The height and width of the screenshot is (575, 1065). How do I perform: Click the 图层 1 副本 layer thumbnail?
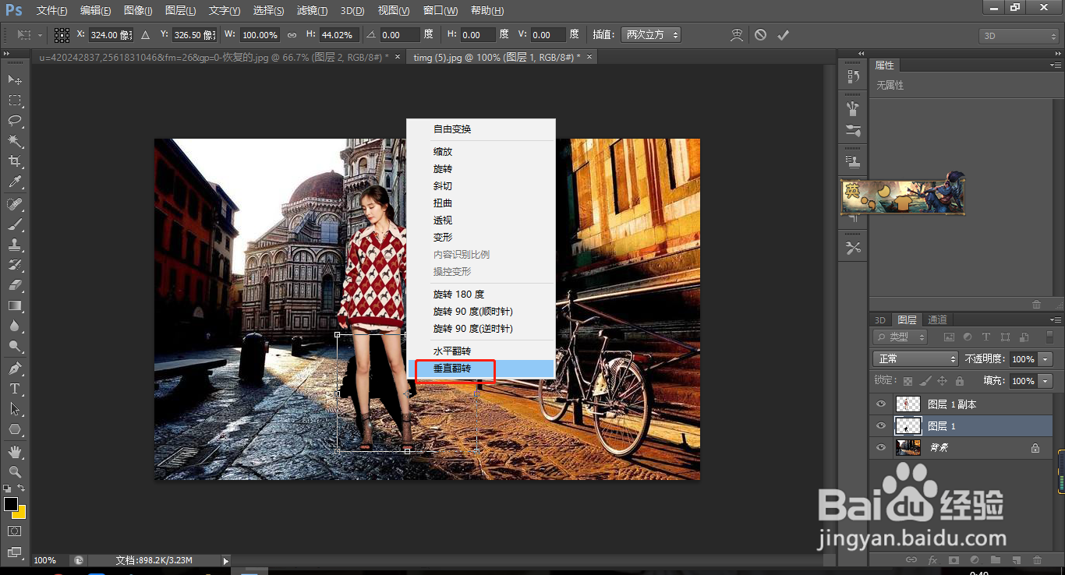click(908, 404)
